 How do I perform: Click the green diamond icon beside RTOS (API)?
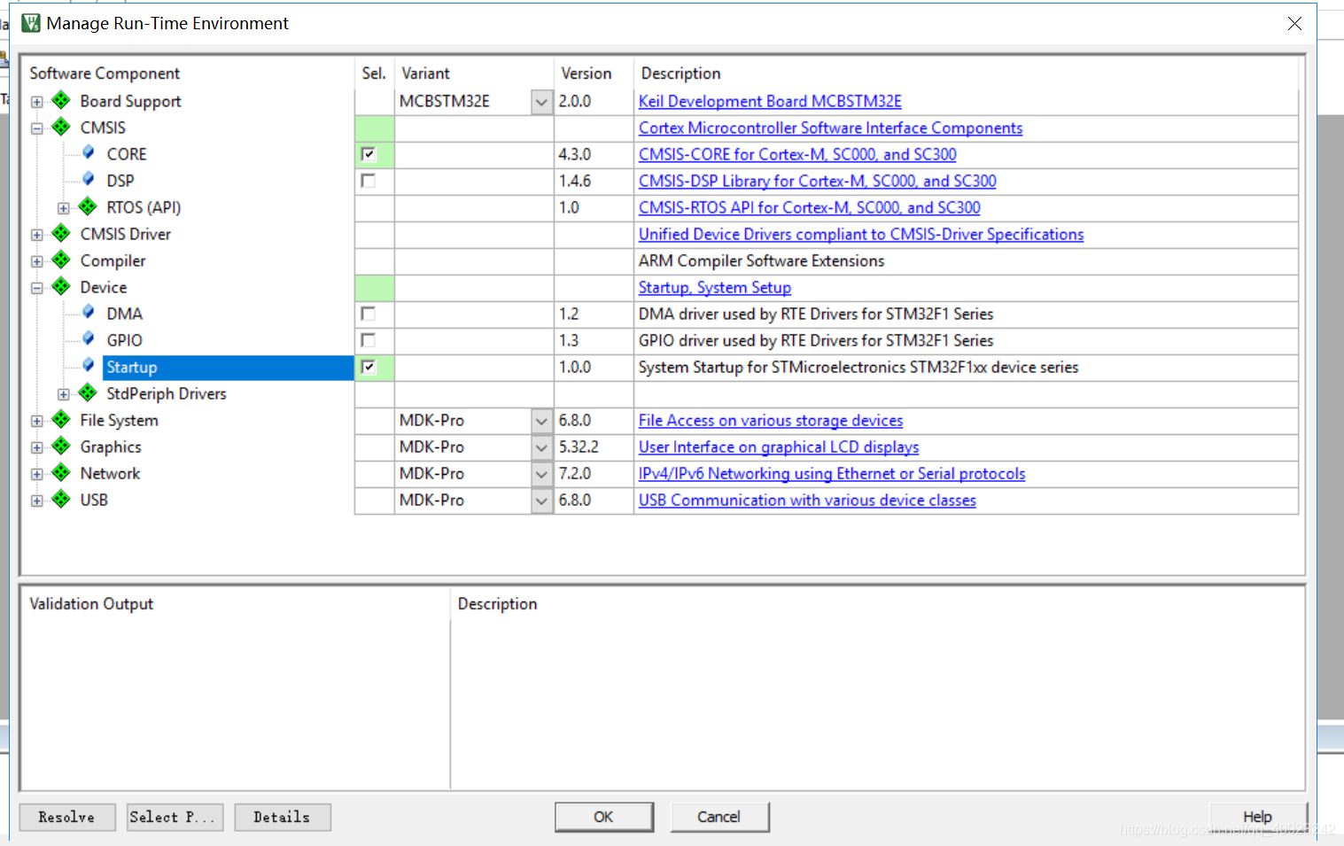click(88, 206)
